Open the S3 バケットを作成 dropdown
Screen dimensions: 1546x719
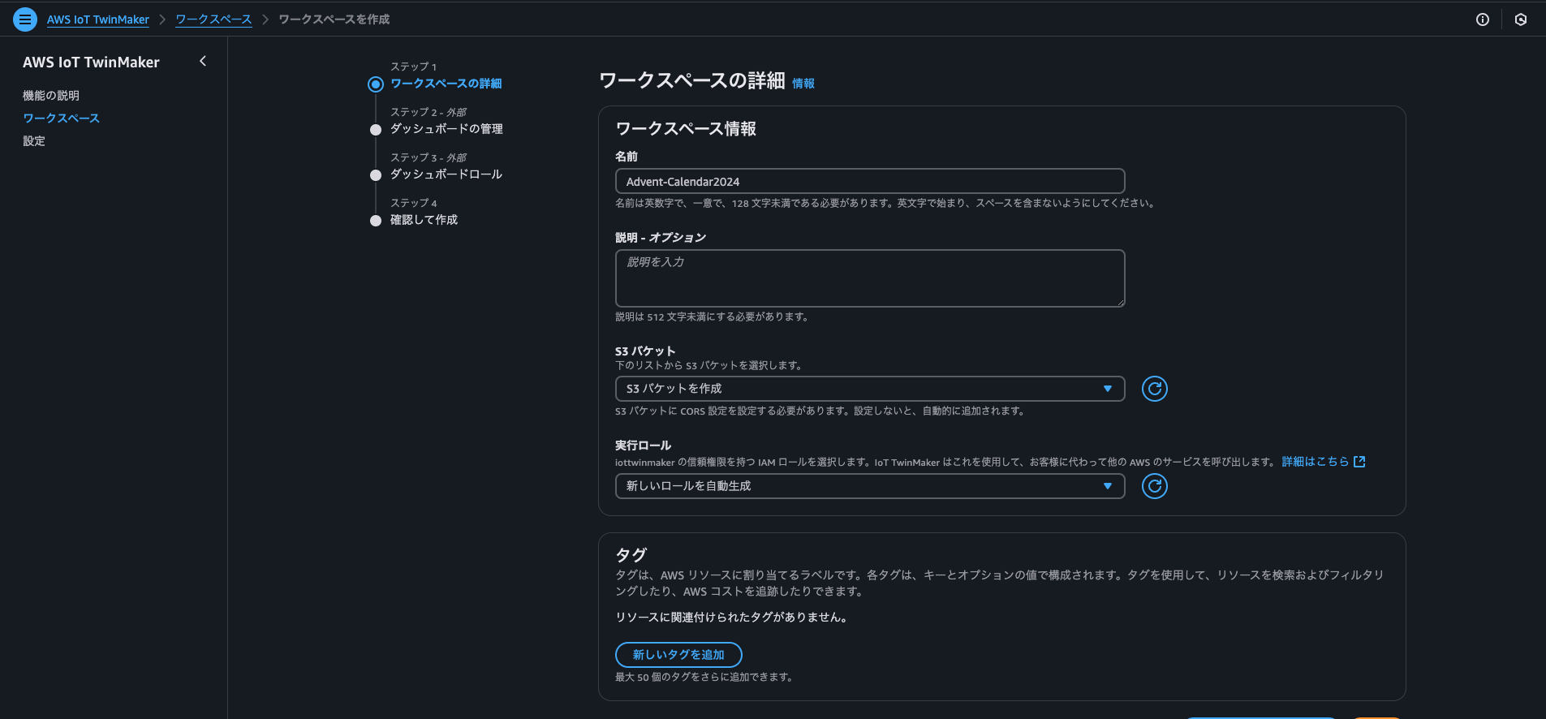pos(870,389)
